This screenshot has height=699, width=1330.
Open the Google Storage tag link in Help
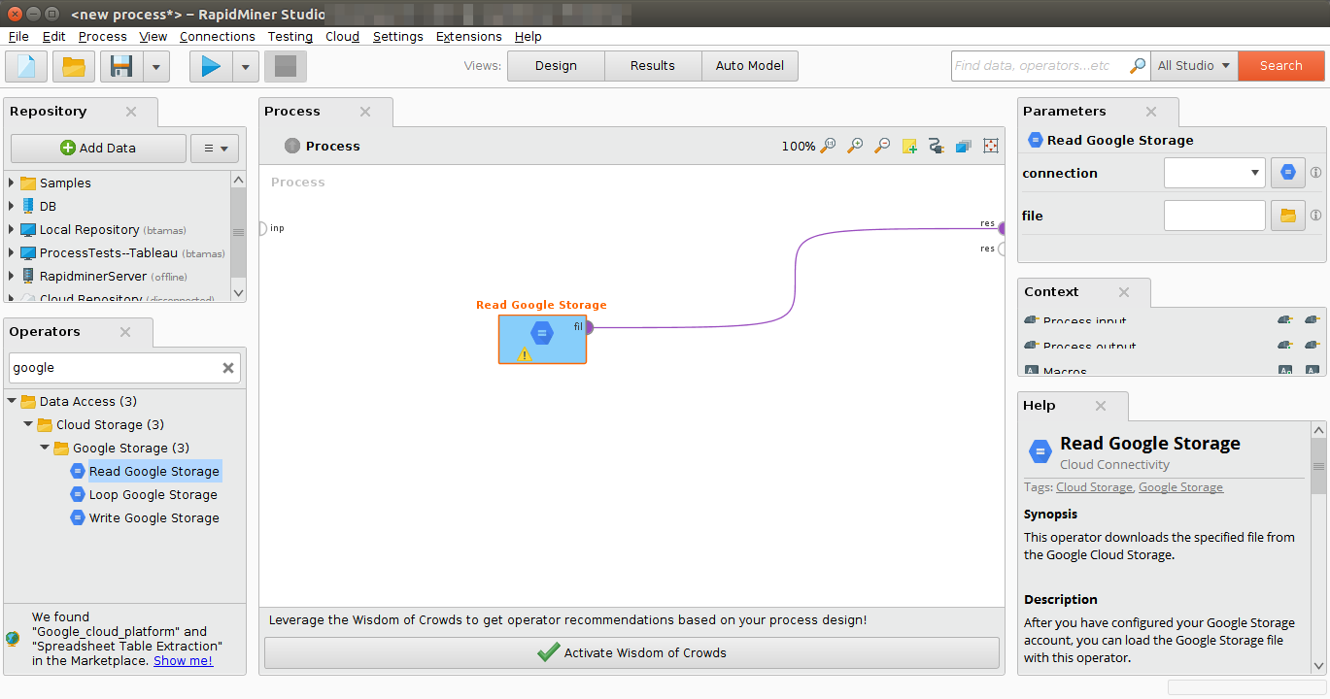point(1180,487)
